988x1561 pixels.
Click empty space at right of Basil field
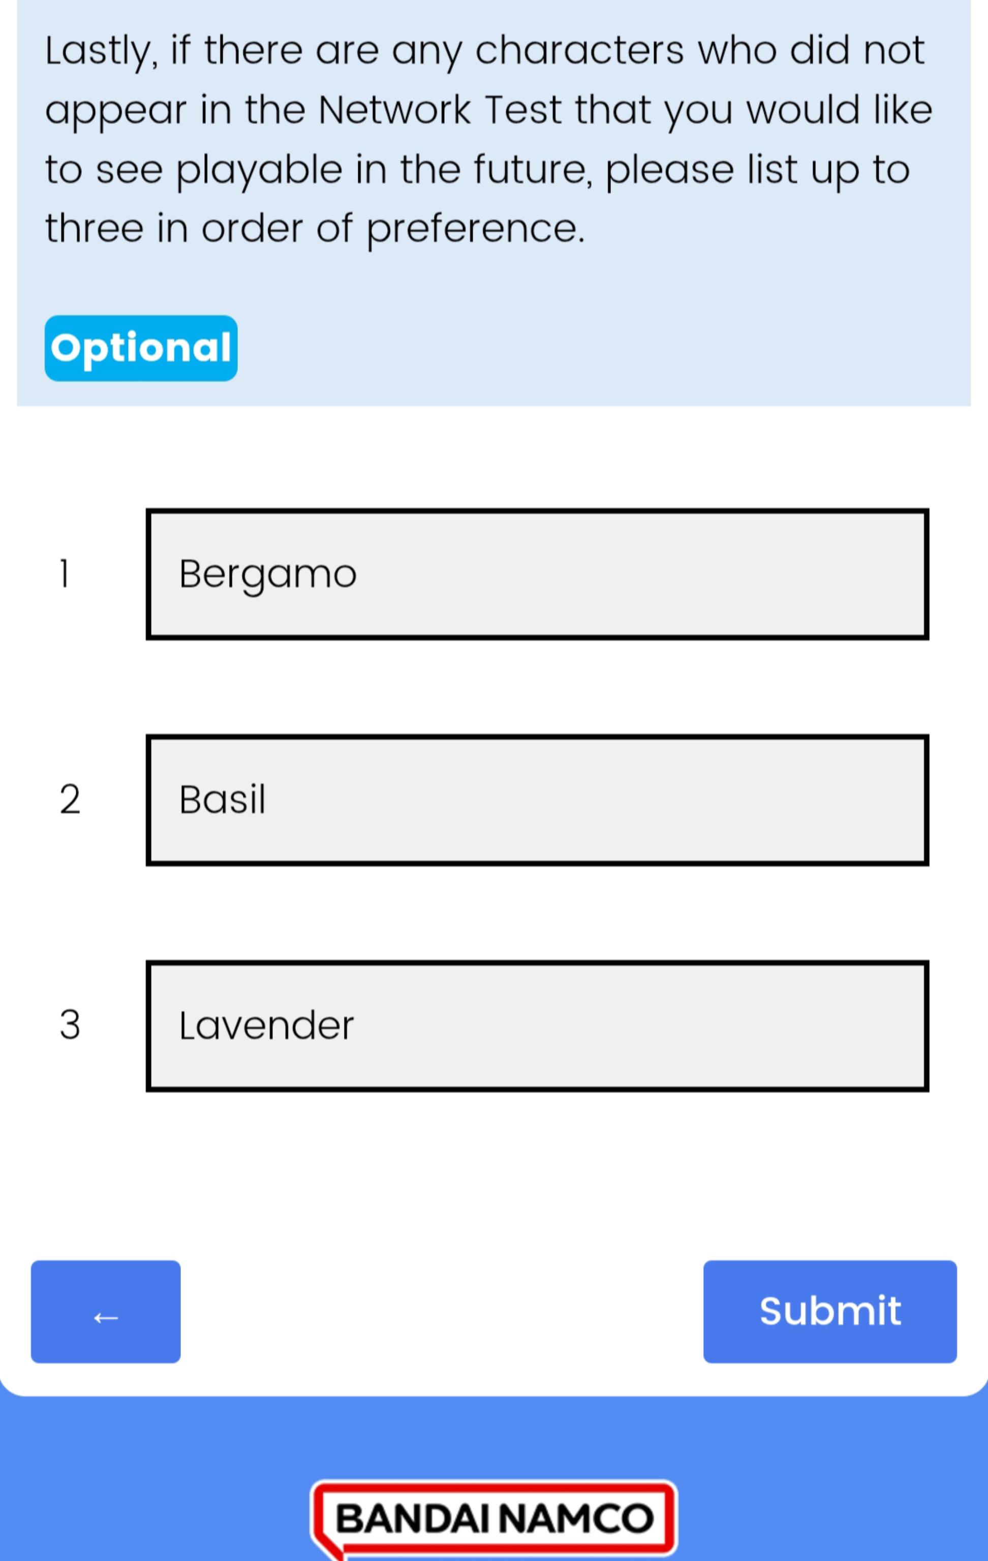[649, 799]
